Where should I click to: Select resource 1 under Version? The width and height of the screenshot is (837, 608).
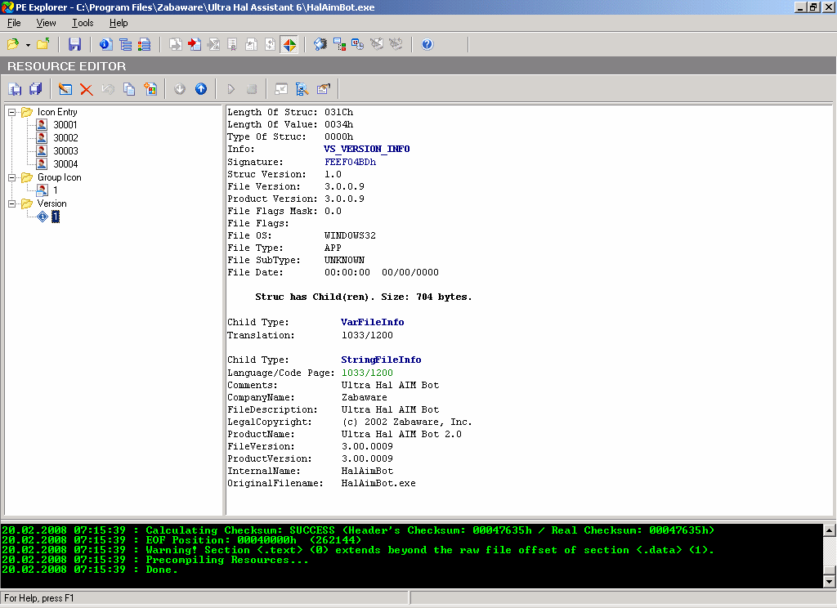56,217
